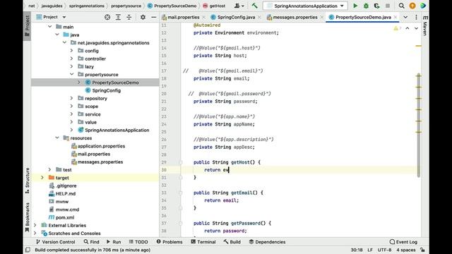452x254 pixels.
Task: Open the Maven tool window
Action: (x=425, y=26)
